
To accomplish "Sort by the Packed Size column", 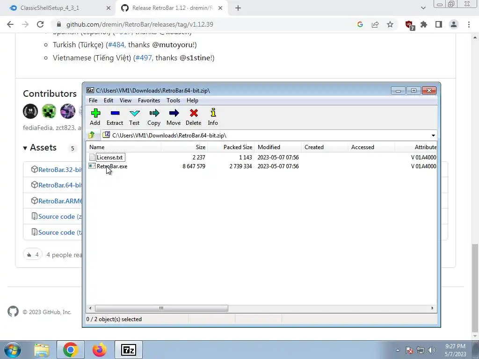I will click(x=232, y=147).
